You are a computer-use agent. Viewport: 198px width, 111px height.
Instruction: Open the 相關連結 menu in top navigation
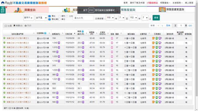(x=165, y=3)
